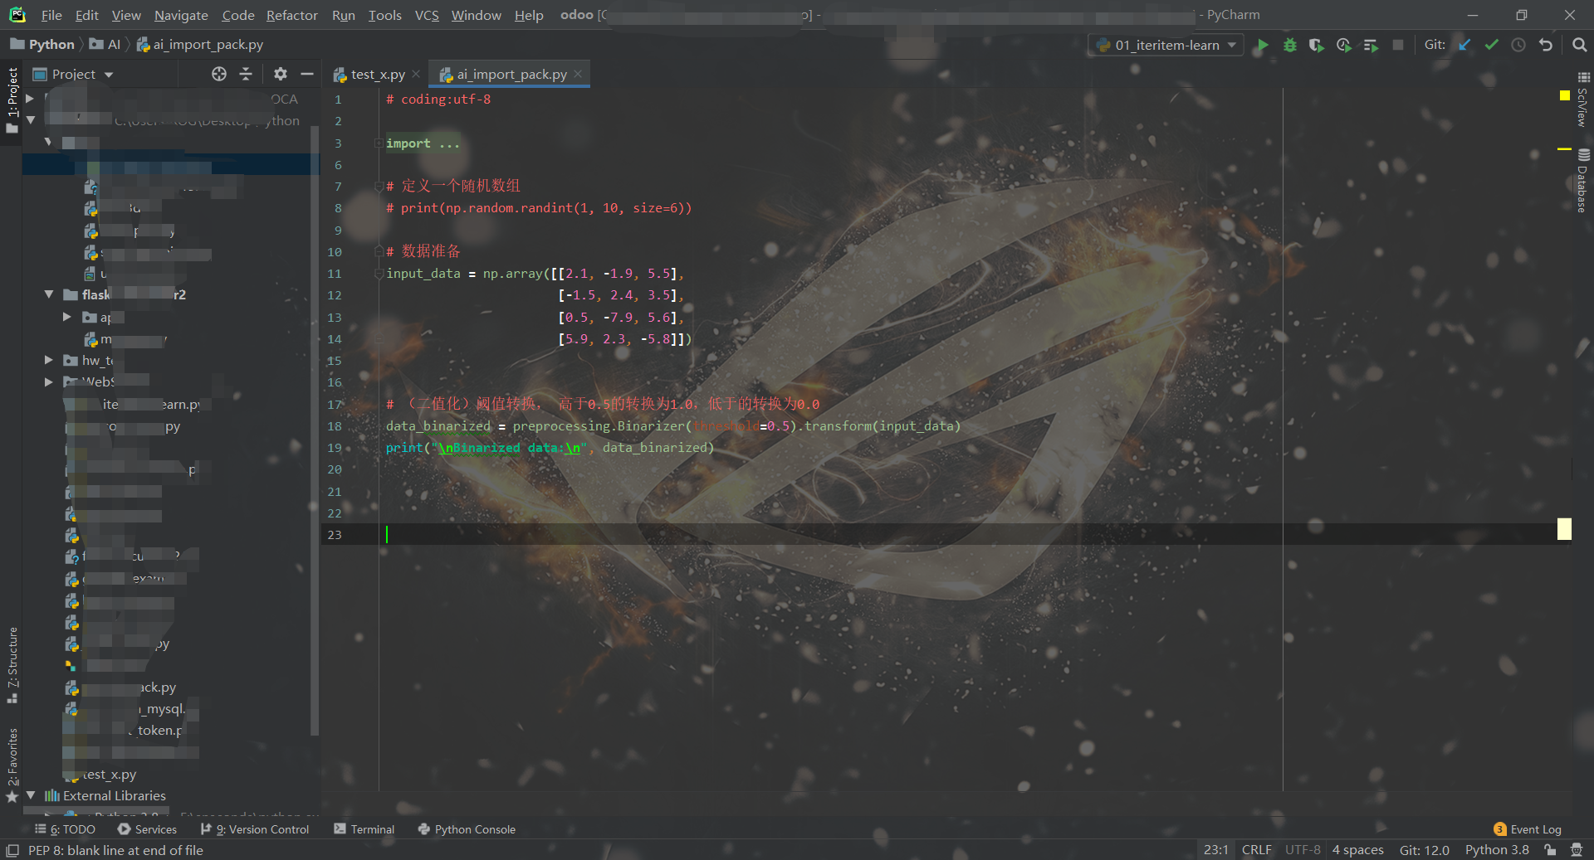Open the Refactor menu
1594x860 pixels.
pyautogui.click(x=291, y=15)
